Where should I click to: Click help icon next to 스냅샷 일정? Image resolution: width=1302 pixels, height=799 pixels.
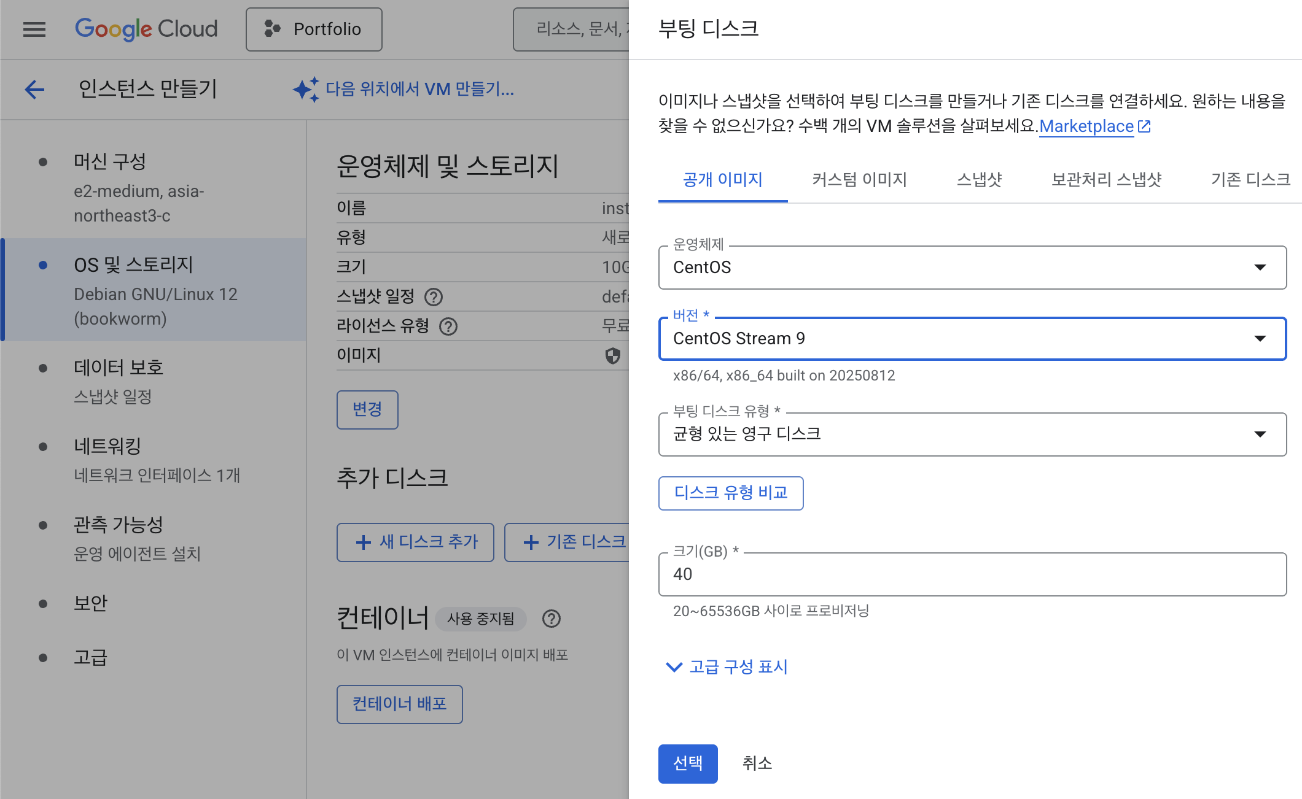[434, 297]
